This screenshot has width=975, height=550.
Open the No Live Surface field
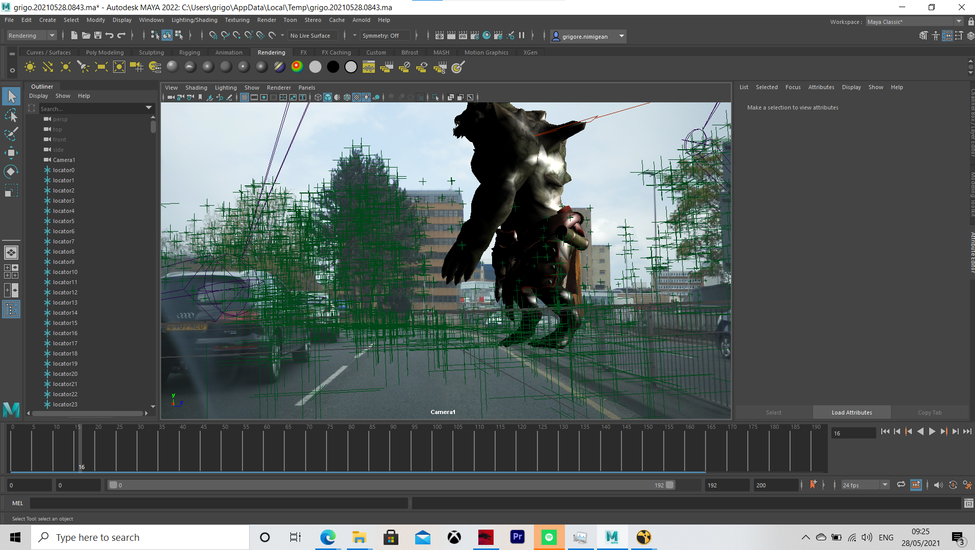tap(312, 36)
